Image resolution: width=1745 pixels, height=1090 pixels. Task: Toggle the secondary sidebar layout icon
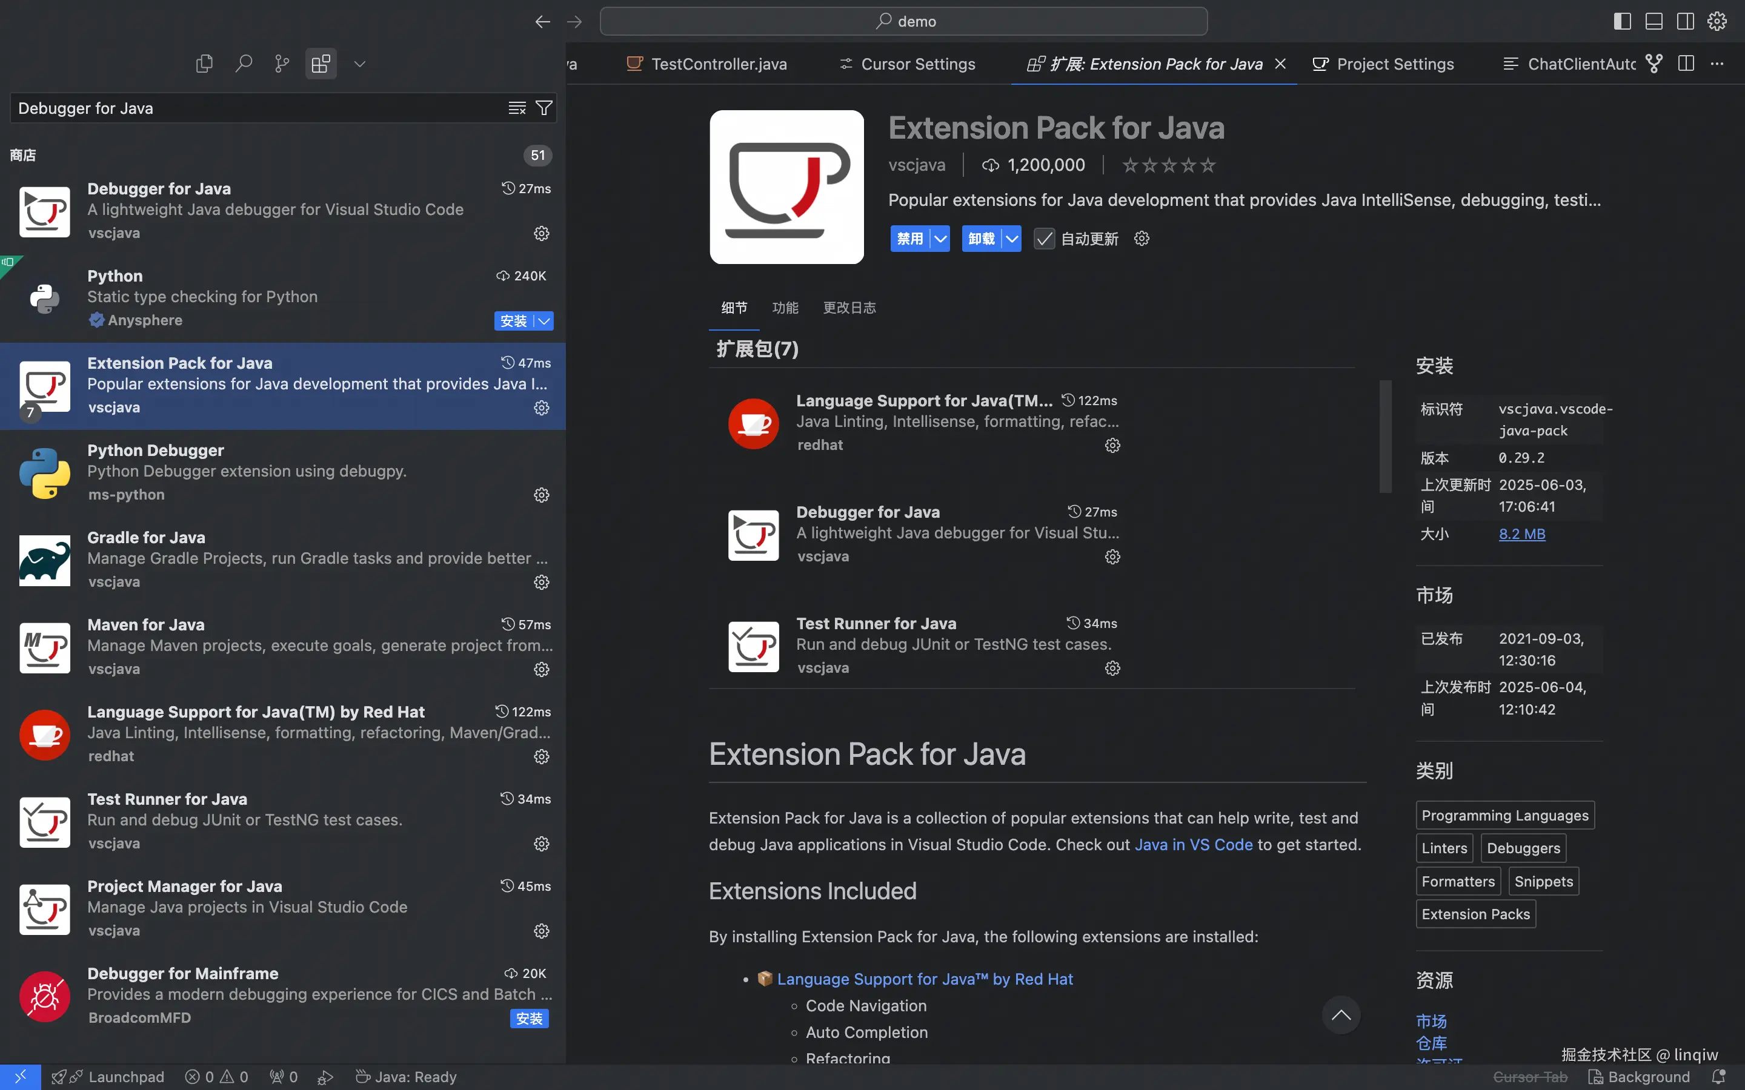pyautogui.click(x=1685, y=21)
